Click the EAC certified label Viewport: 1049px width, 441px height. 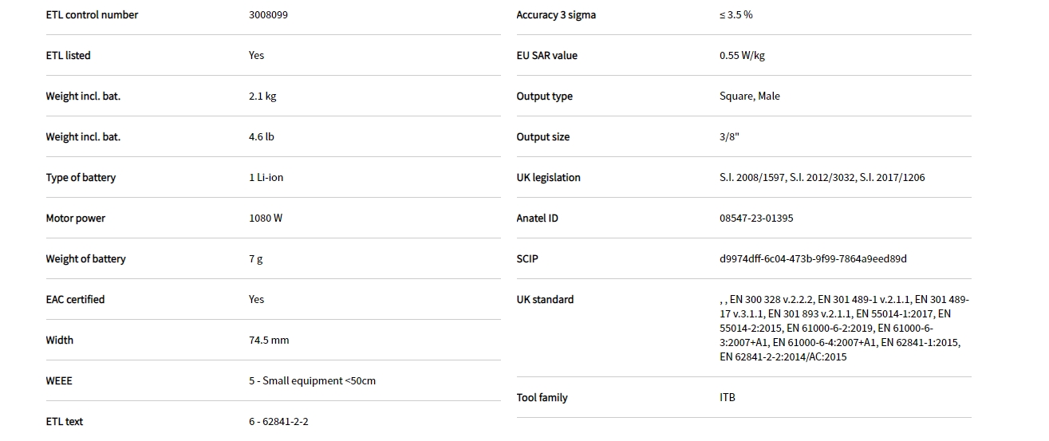(75, 300)
